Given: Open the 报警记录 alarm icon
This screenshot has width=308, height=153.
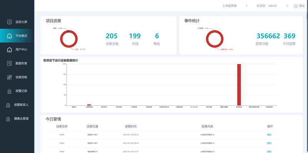Looking at the screenshot, I should 9,91.
